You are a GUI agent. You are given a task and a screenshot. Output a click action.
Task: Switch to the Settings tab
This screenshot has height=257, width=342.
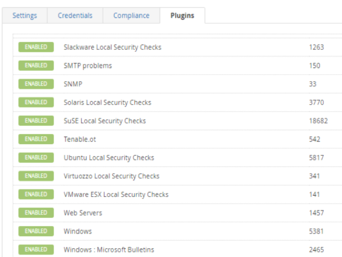(25, 15)
